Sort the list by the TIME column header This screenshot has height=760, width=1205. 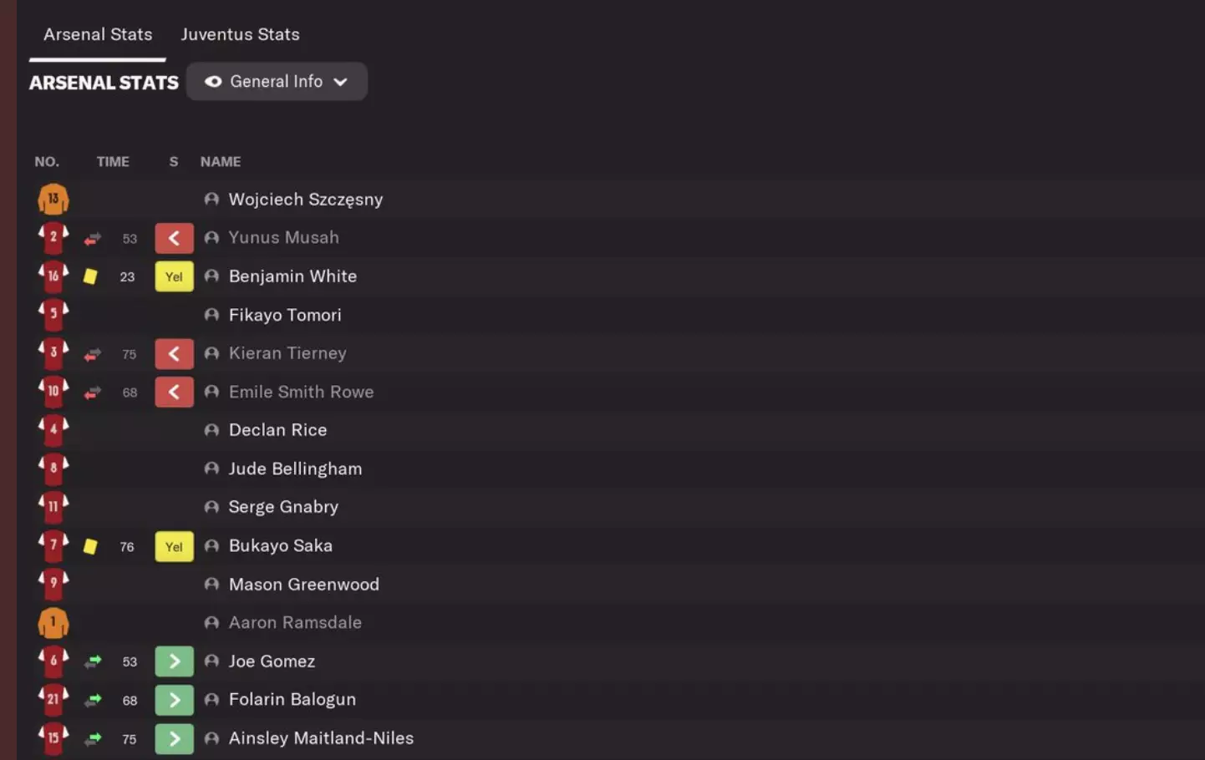point(113,162)
